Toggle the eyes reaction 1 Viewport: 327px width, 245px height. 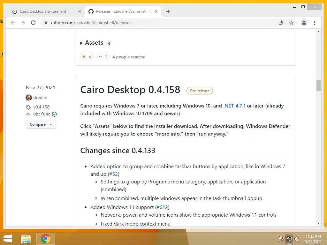click(x=103, y=56)
